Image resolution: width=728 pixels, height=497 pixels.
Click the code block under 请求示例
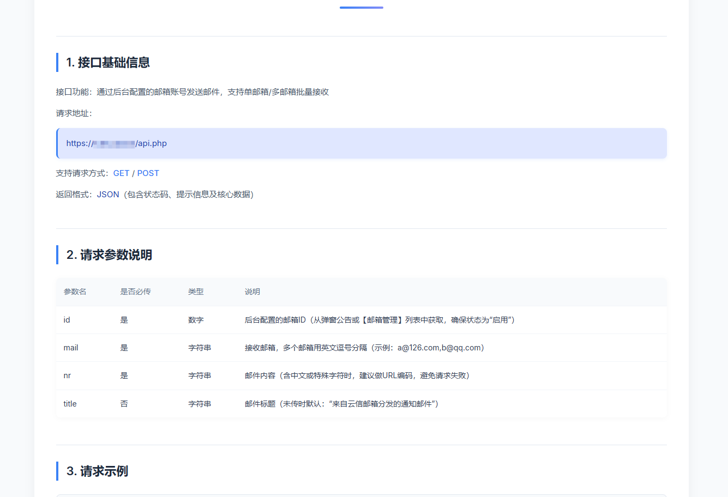click(x=361, y=495)
